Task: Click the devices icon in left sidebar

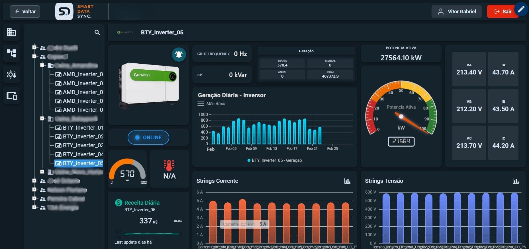Action: coord(11,96)
